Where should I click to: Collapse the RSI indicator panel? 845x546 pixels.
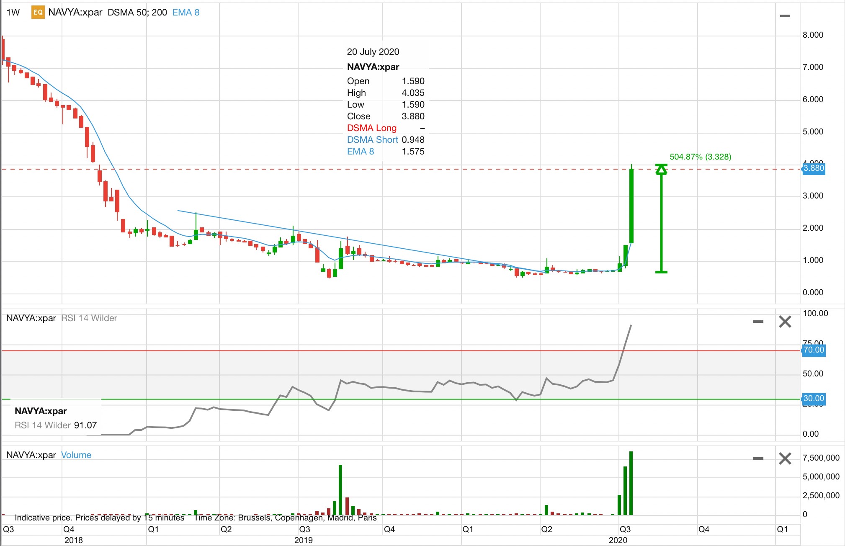tap(758, 322)
